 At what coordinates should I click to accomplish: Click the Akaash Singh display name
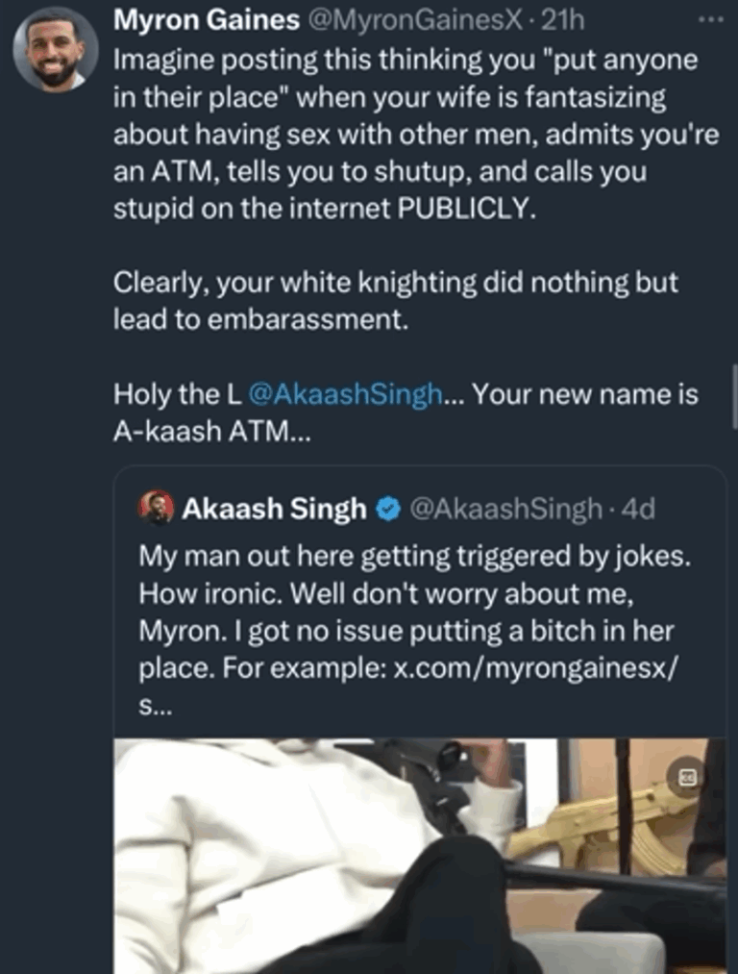click(274, 509)
